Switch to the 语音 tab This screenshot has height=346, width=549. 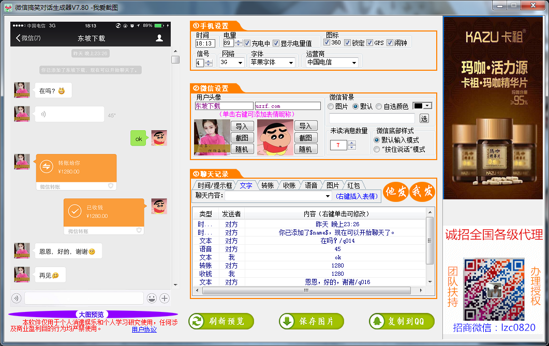(x=311, y=185)
